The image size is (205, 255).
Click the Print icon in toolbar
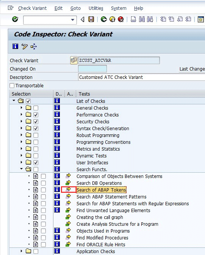pos(133,19)
